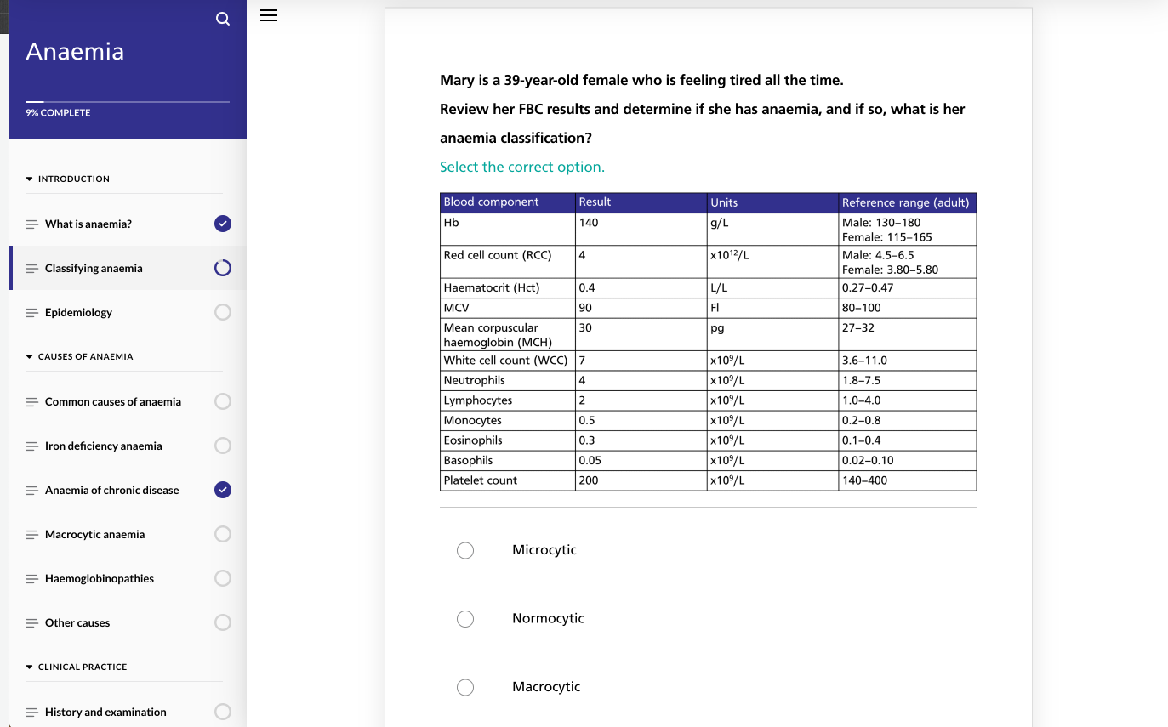The image size is (1168, 727).
Task: Click the 9% complete progress bar
Action: pos(127,102)
